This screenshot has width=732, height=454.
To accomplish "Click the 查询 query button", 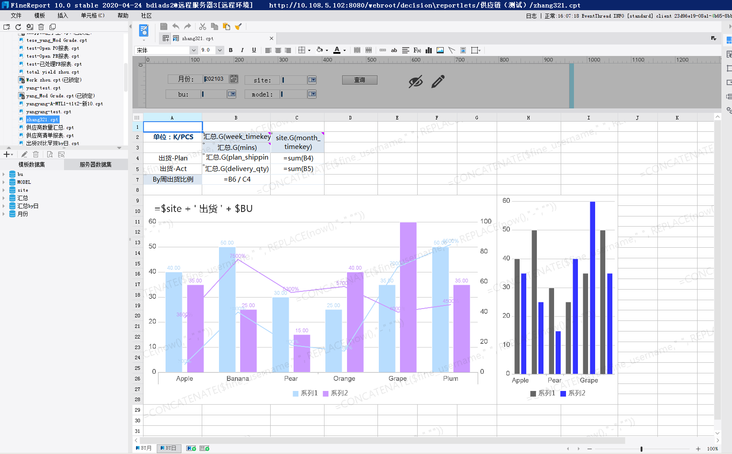I will coord(360,80).
